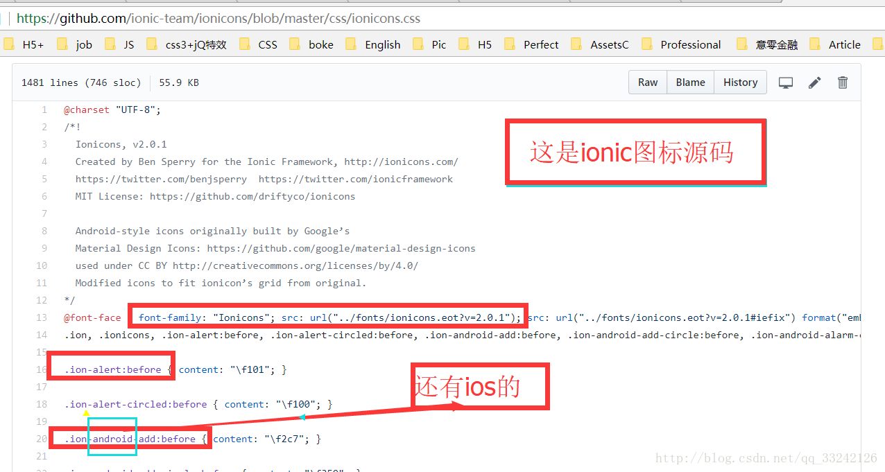Click the @charset "UTF-8" code line
This screenshot has height=472, width=885.
[112, 110]
